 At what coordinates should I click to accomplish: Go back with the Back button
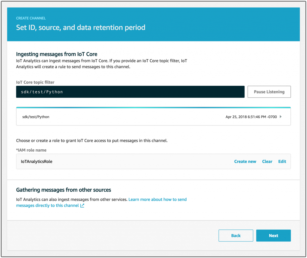[x=236, y=235]
